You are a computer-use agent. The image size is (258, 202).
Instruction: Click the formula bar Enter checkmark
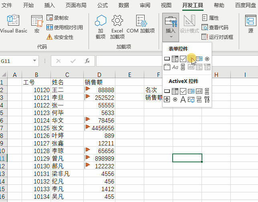(x=73, y=61)
